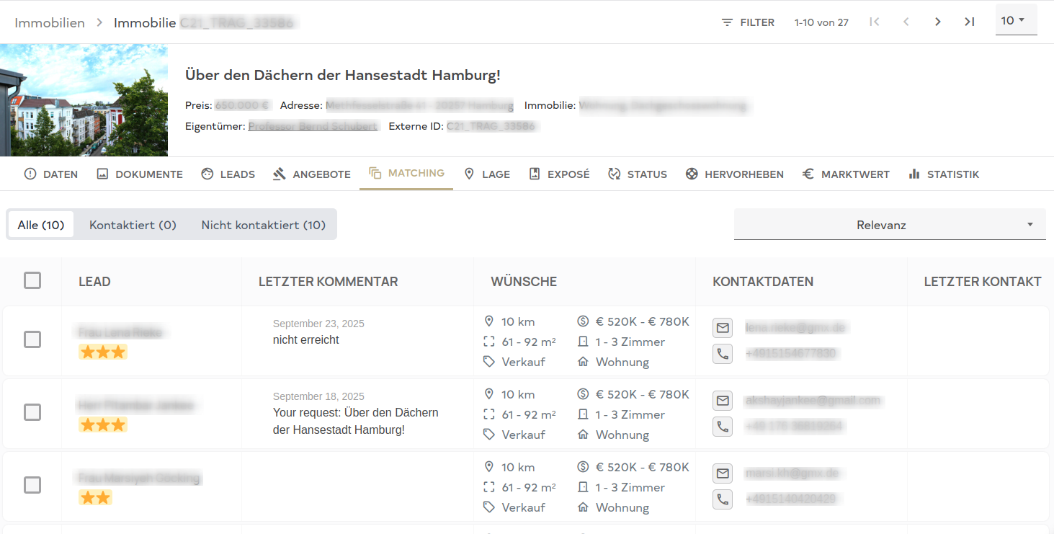This screenshot has width=1054, height=534.
Task: Check the first lead row checkbox
Action: coord(32,339)
